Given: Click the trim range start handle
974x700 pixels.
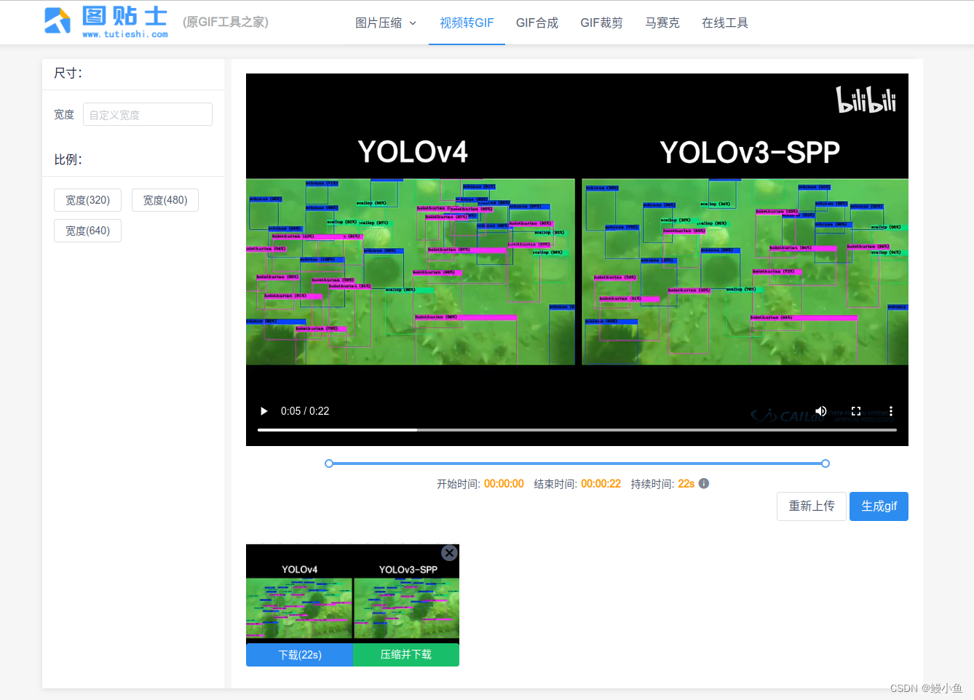Looking at the screenshot, I should pyautogui.click(x=329, y=464).
